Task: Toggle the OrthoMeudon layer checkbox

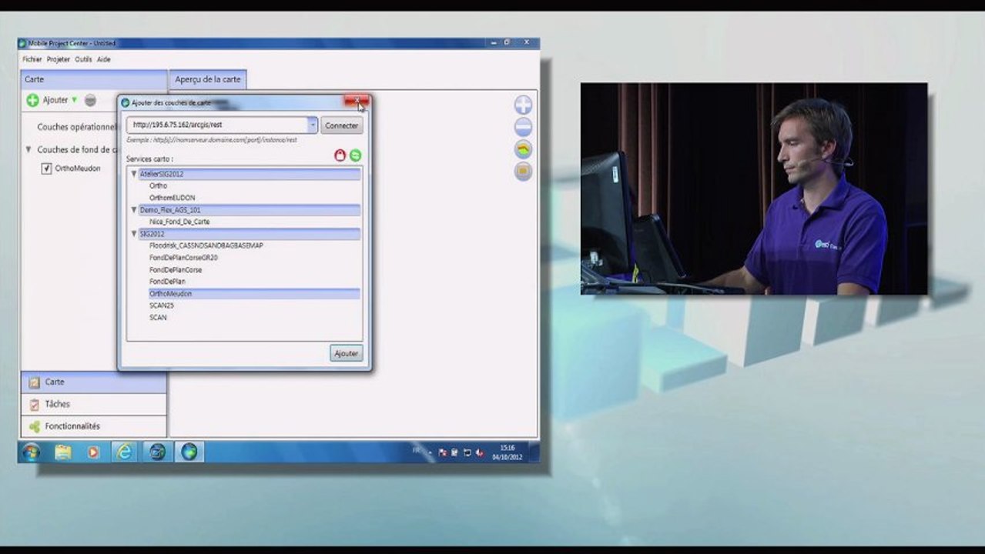Action: pos(46,168)
